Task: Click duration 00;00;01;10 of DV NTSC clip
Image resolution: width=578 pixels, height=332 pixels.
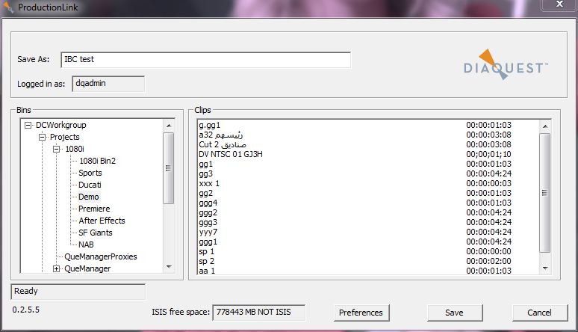Action: point(488,154)
